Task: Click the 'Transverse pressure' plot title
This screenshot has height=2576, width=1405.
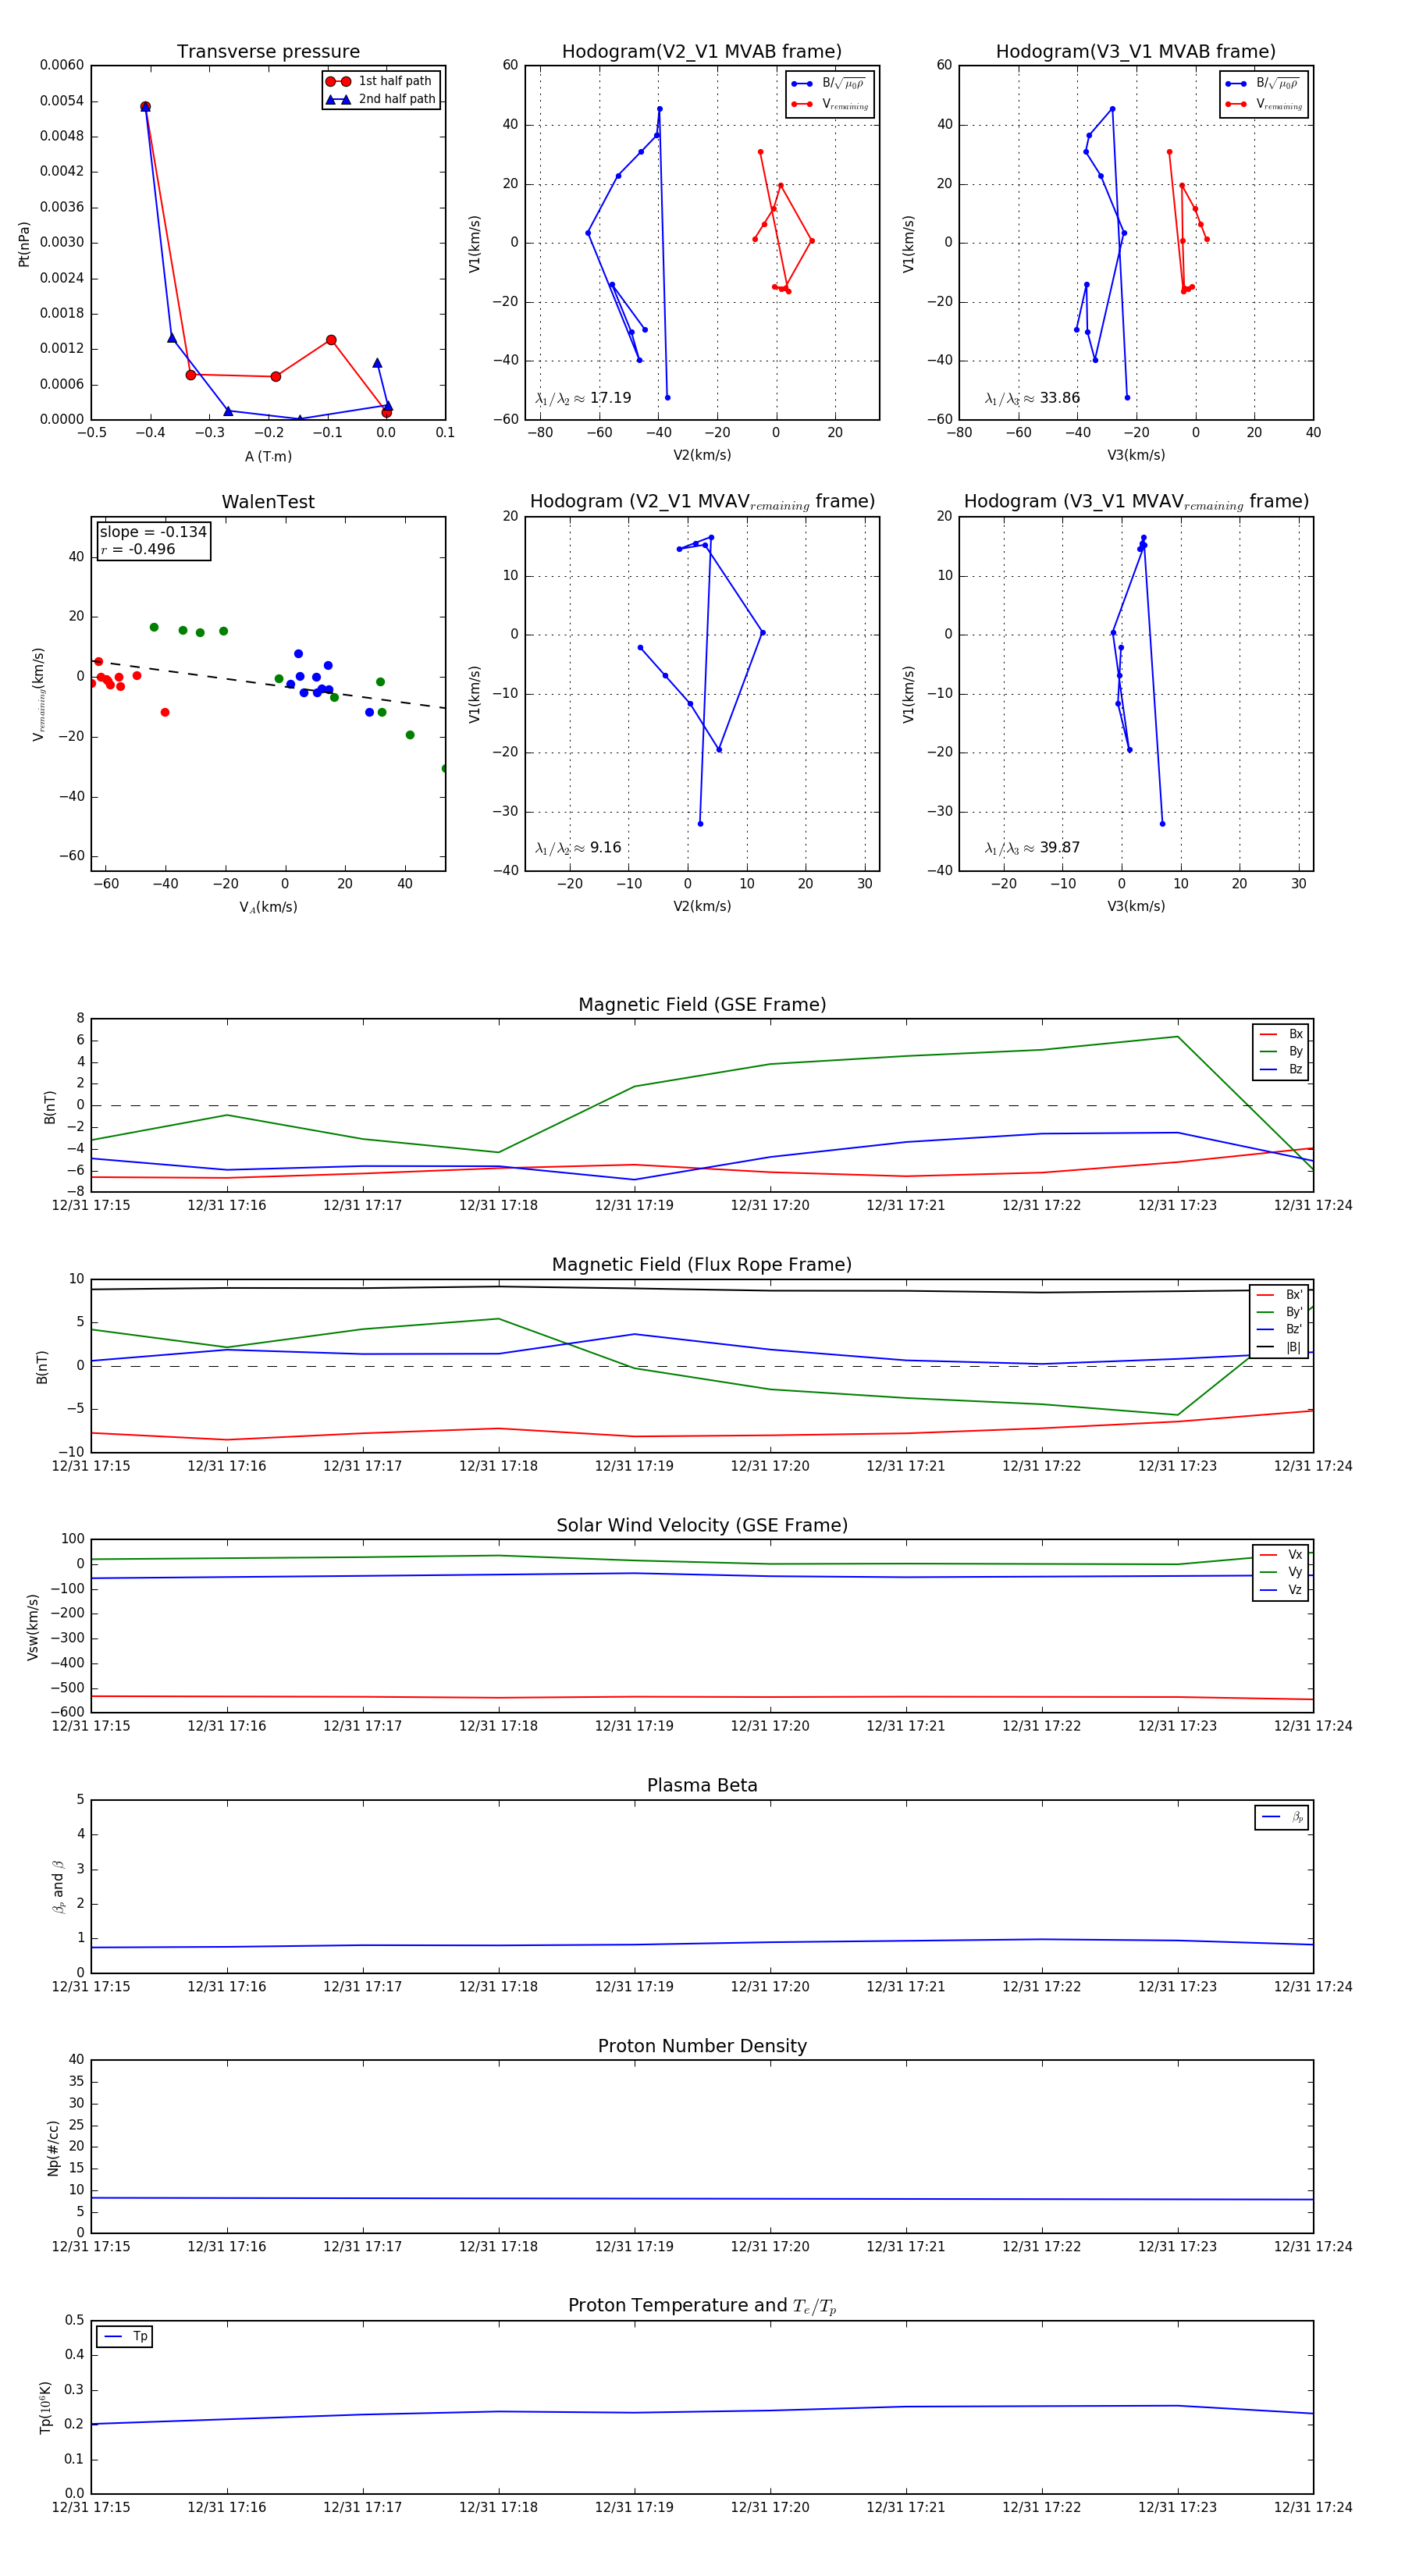Action: (268, 52)
